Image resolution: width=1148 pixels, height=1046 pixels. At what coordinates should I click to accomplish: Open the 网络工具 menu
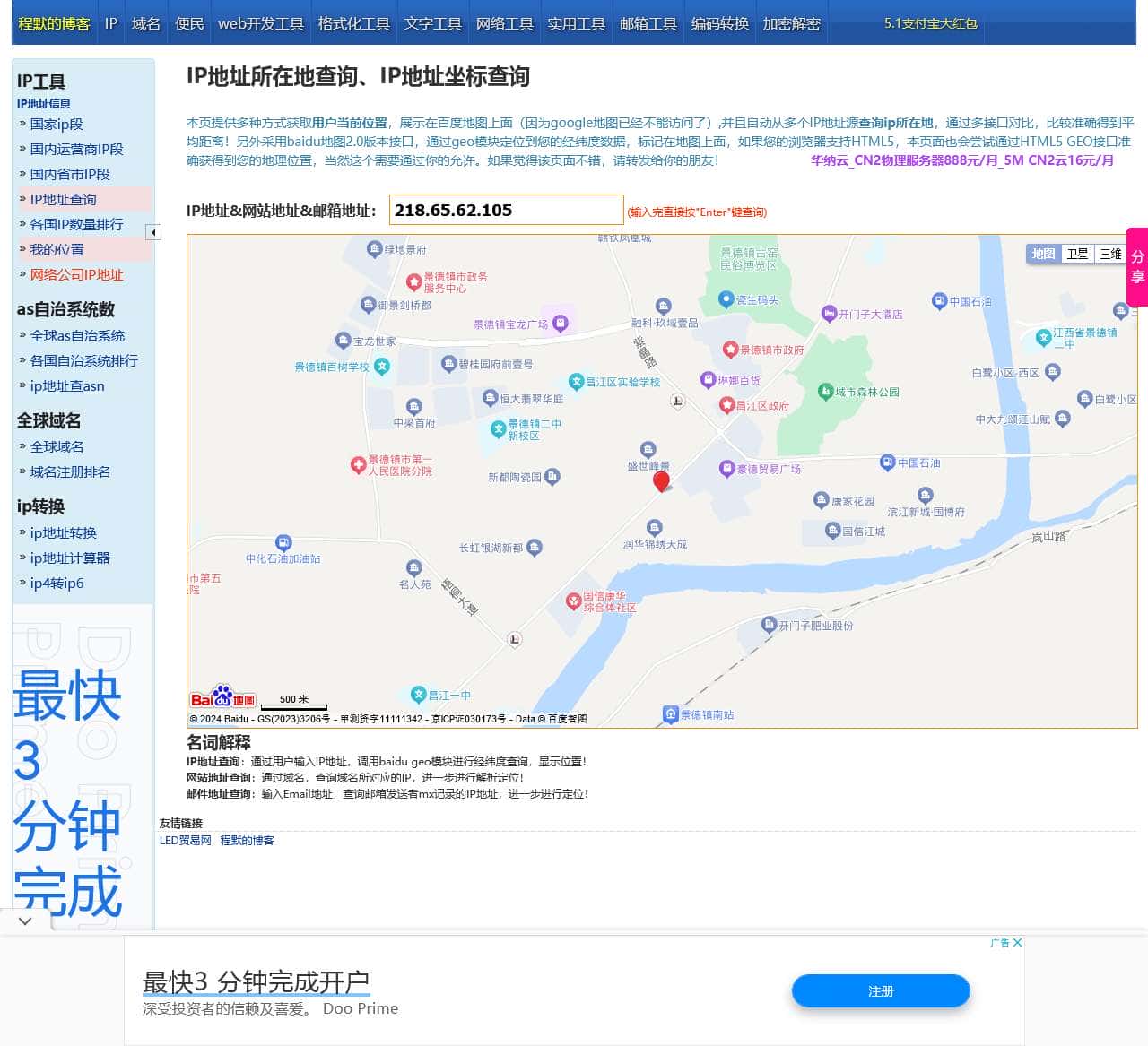click(x=504, y=24)
